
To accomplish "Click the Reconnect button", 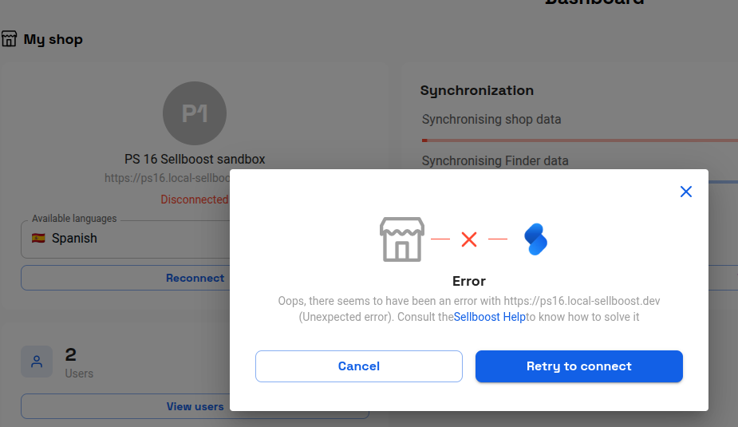I will [x=195, y=279].
